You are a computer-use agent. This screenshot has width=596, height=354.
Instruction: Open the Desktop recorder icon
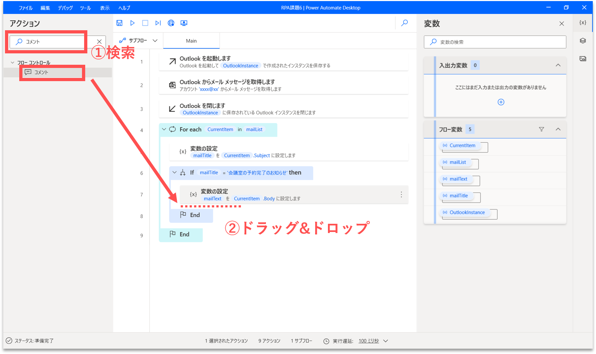[184, 23]
